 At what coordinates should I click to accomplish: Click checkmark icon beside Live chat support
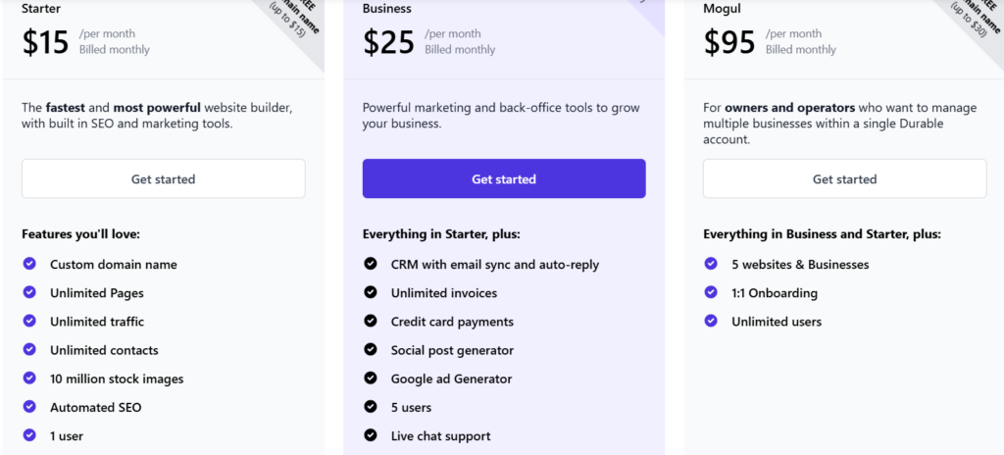tap(370, 435)
